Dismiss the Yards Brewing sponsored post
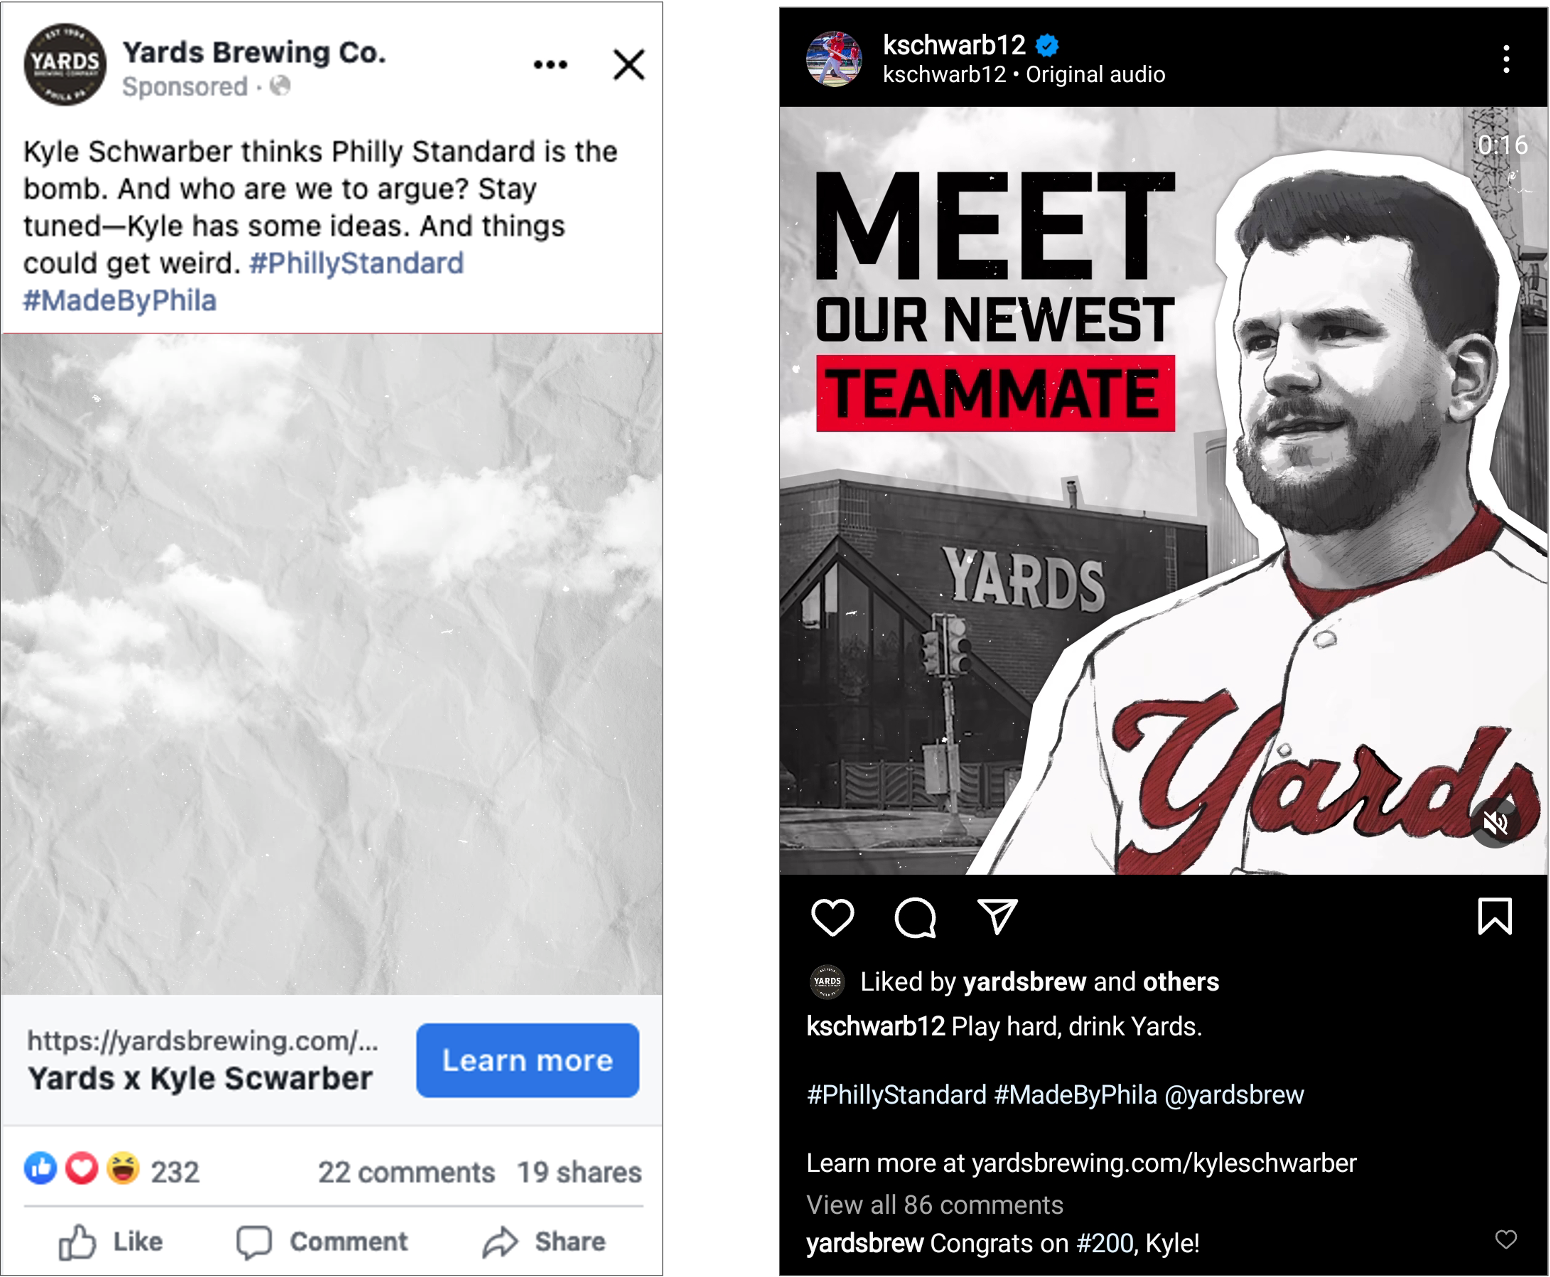1550x1277 pixels. pyautogui.click(x=629, y=65)
